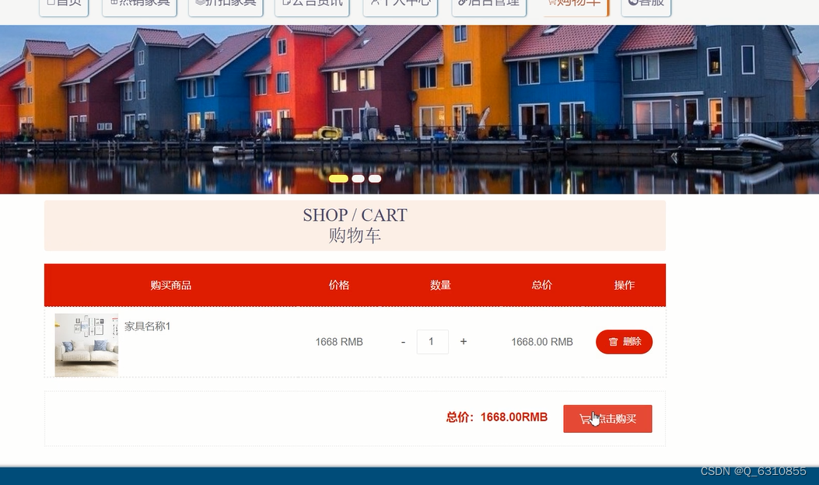The width and height of the screenshot is (819, 485).
Task: Click the 1668 RMB unit price
Action: (339, 342)
